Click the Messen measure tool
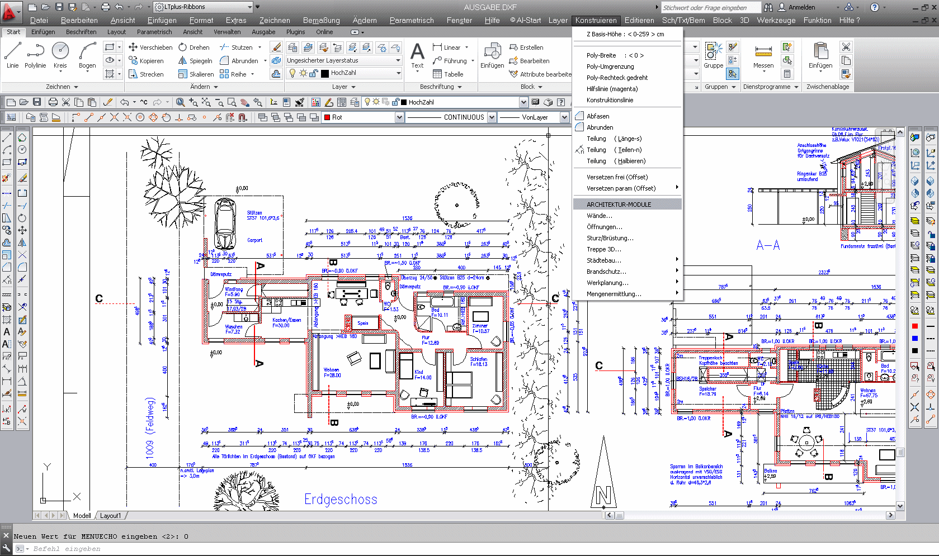Image resolution: width=939 pixels, height=556 pixels. 763,55
